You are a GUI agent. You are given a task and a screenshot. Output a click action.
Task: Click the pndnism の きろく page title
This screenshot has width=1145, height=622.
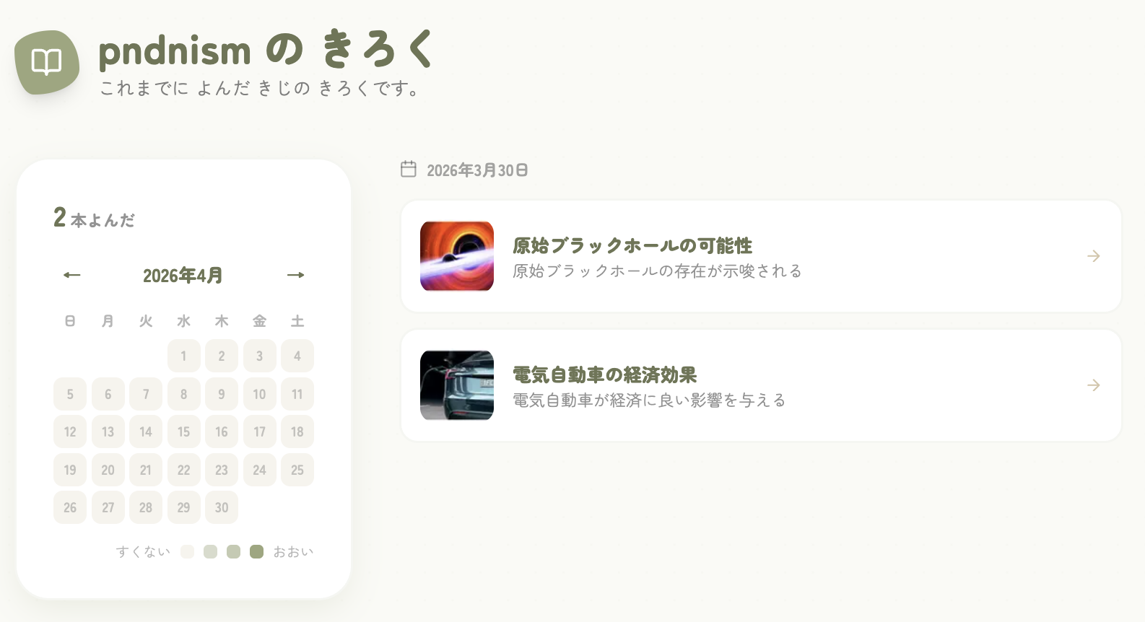tap(266, 50)
